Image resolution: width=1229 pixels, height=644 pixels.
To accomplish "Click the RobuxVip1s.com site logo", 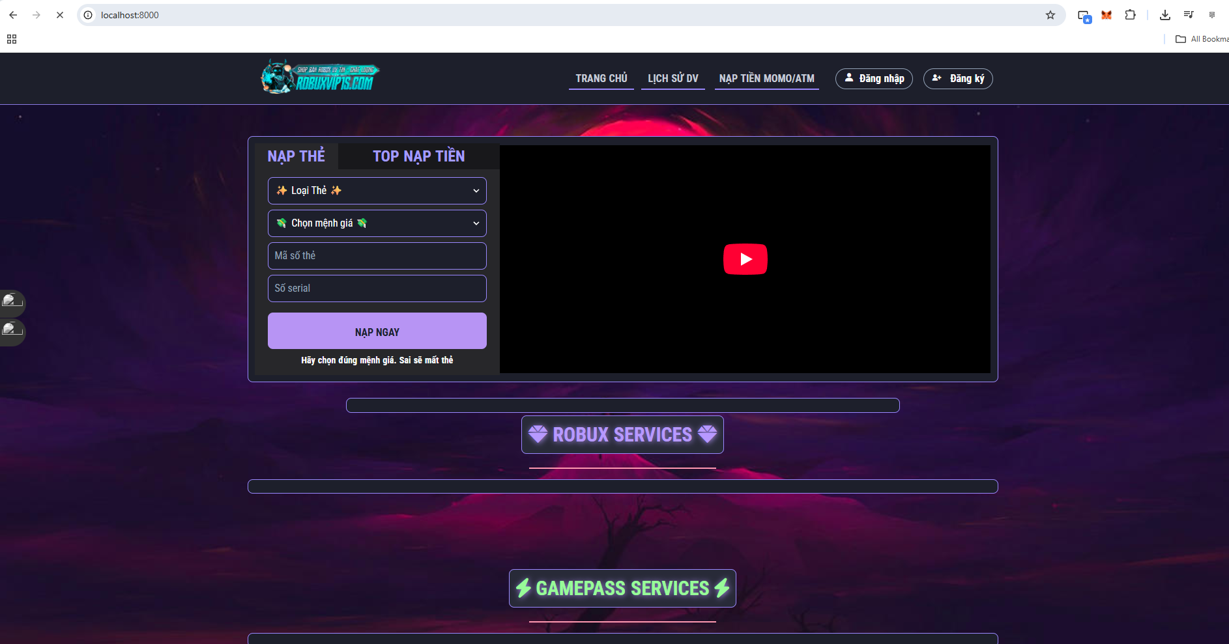I will [x=319, y=77].
